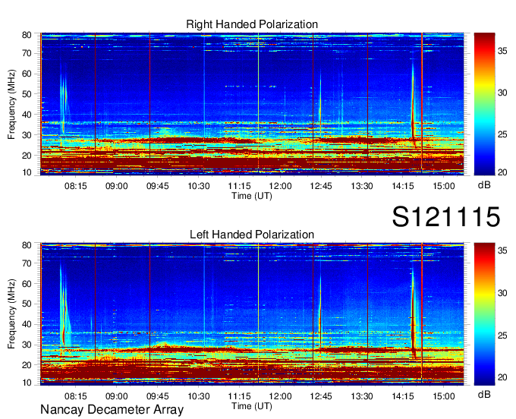Viewport: 516px width, 419px height.
Task: Click the Right Handed plot's 60 MHz frequency tick
Action: [x=27, y=74]
